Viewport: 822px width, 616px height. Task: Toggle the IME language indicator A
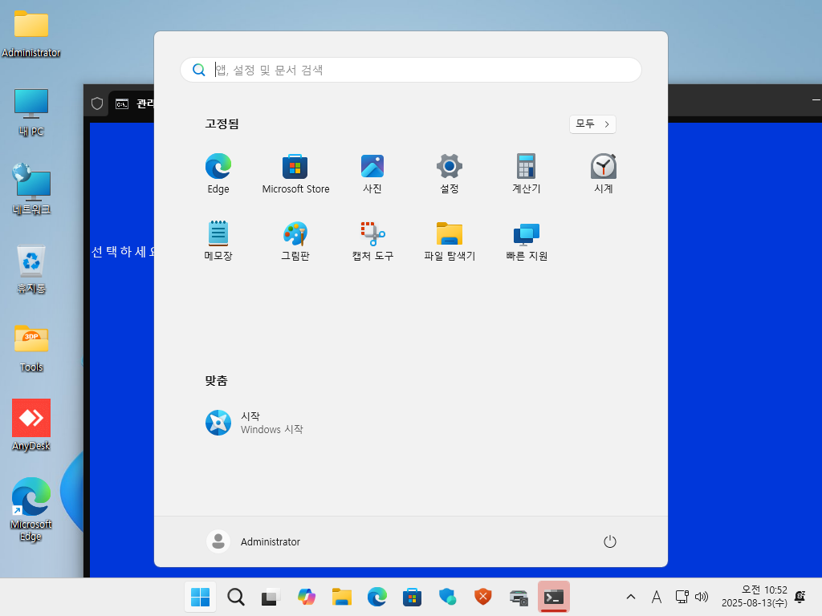[x=657, y=597]
